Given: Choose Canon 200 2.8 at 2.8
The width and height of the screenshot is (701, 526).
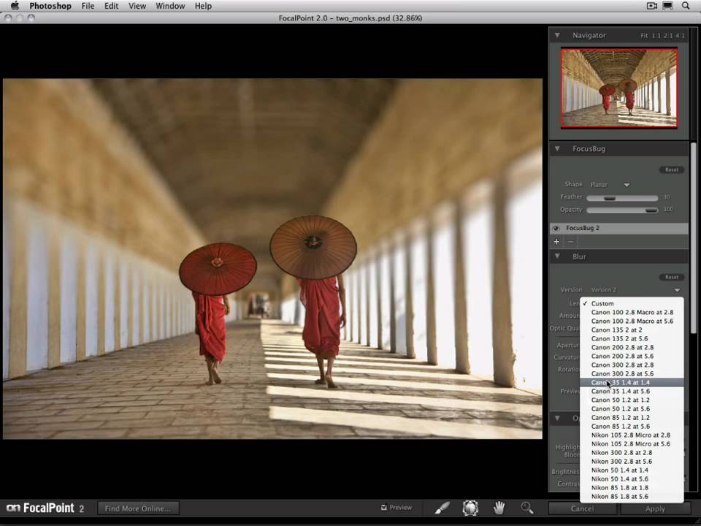Looking at the screenshot, I should (x=632, y=347).
